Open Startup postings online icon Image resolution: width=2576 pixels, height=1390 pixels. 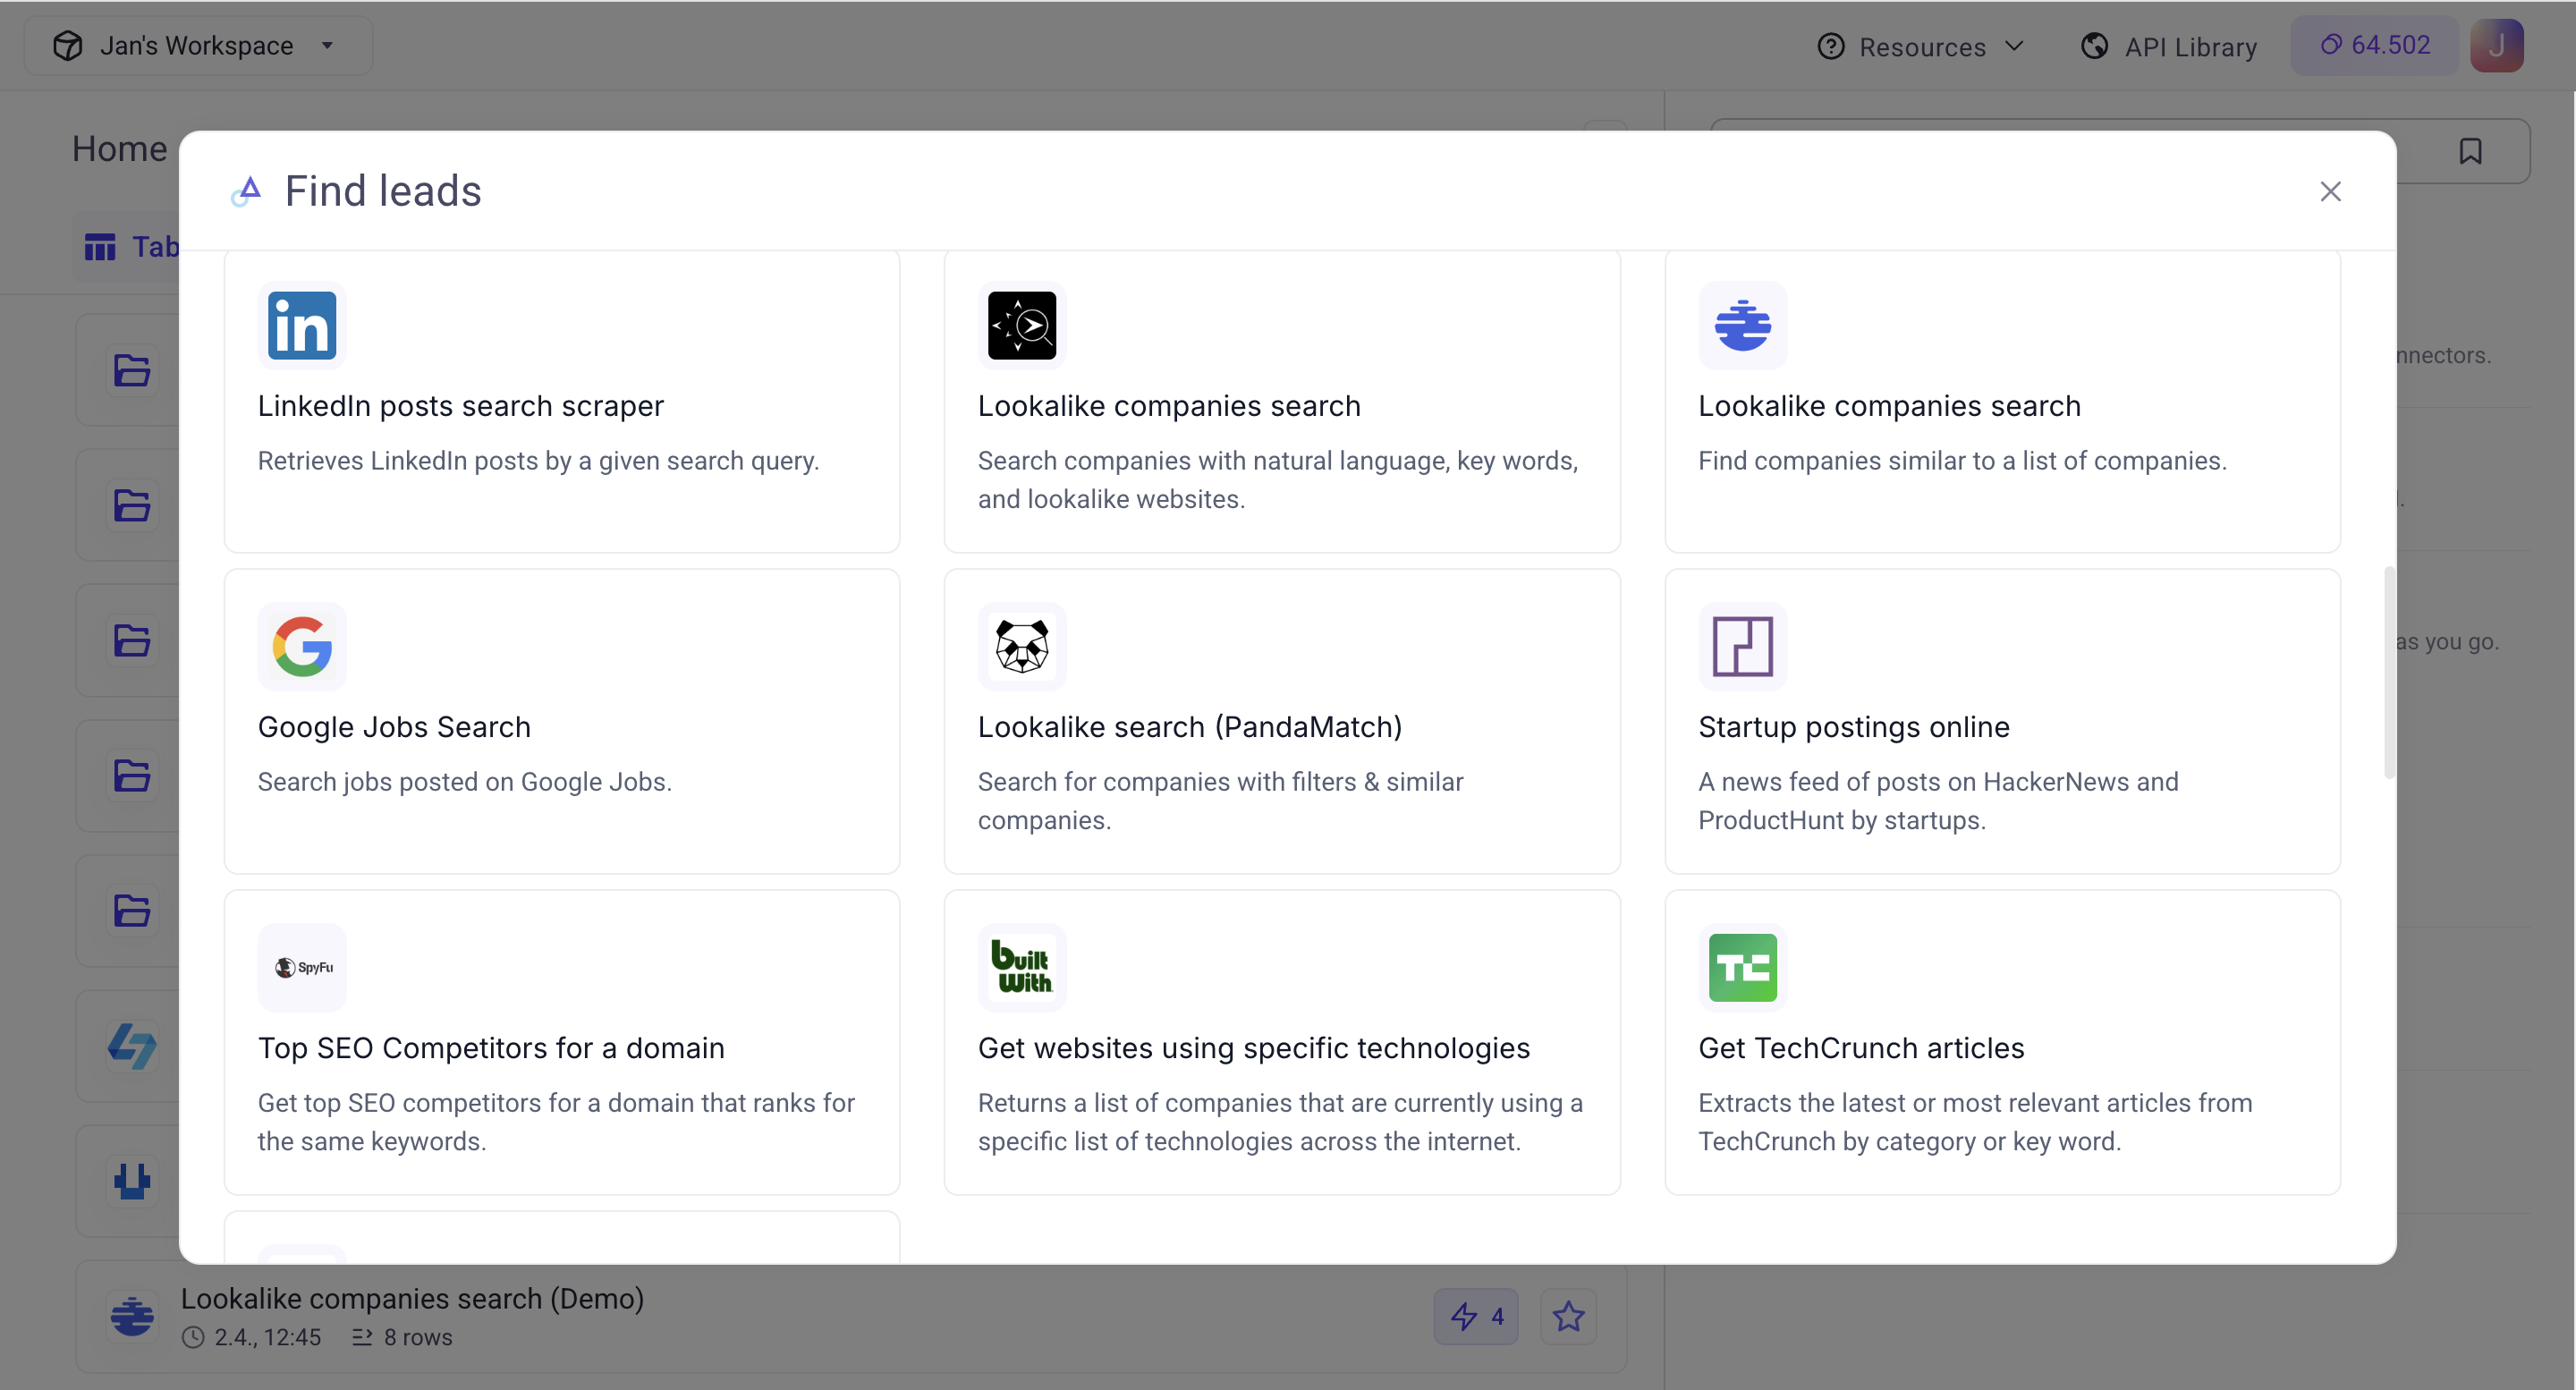[x=1742, y=646]
